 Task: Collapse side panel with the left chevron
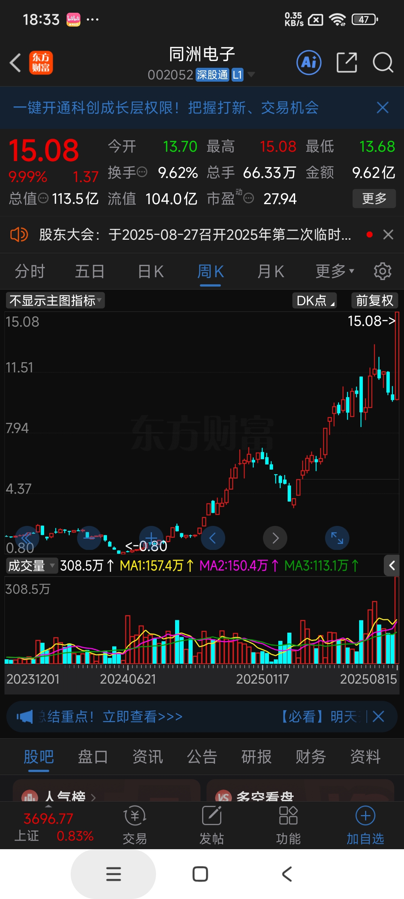point(392,566)
